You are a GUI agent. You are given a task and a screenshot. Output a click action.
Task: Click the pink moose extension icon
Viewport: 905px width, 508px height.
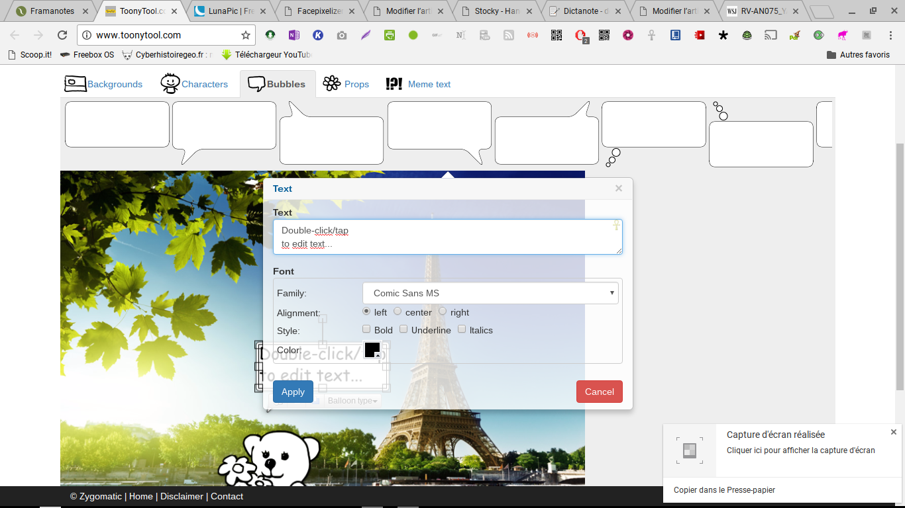click(x=843, y=35)
